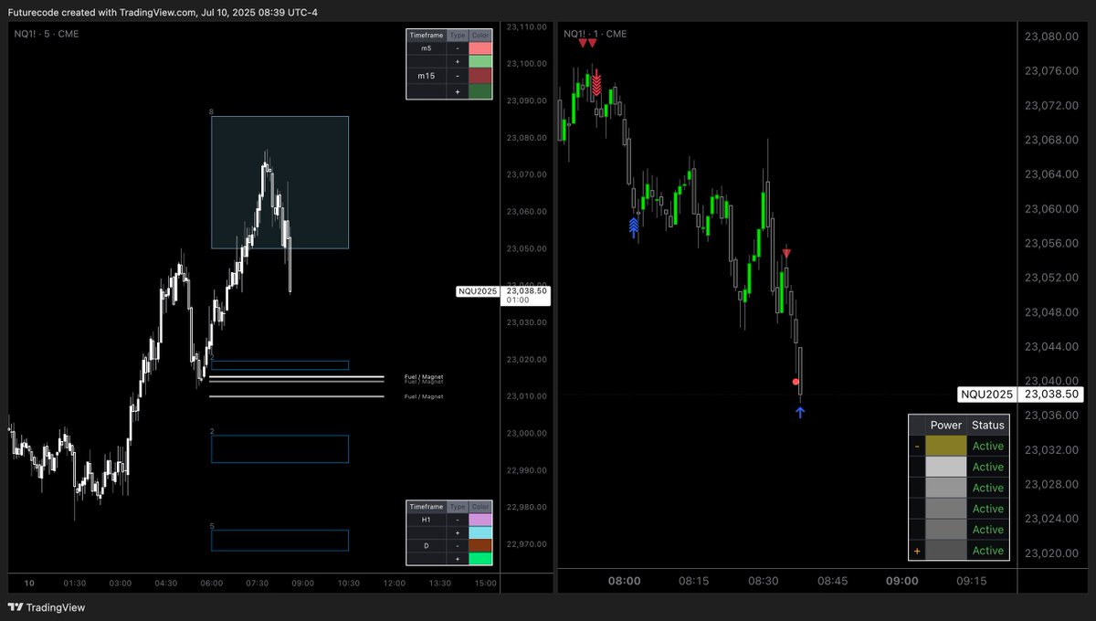1096x621 pixels.
Task: Select the D plus bright green swatch
Action: [480, 558]
